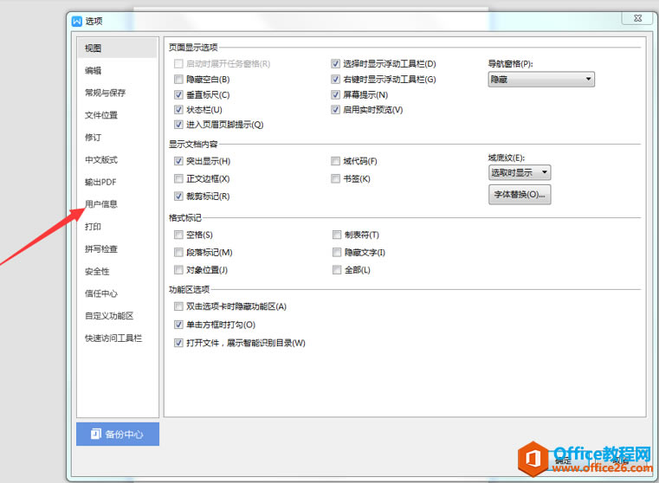
Task: Open 用户信息 settings
Action: [101, 204]
